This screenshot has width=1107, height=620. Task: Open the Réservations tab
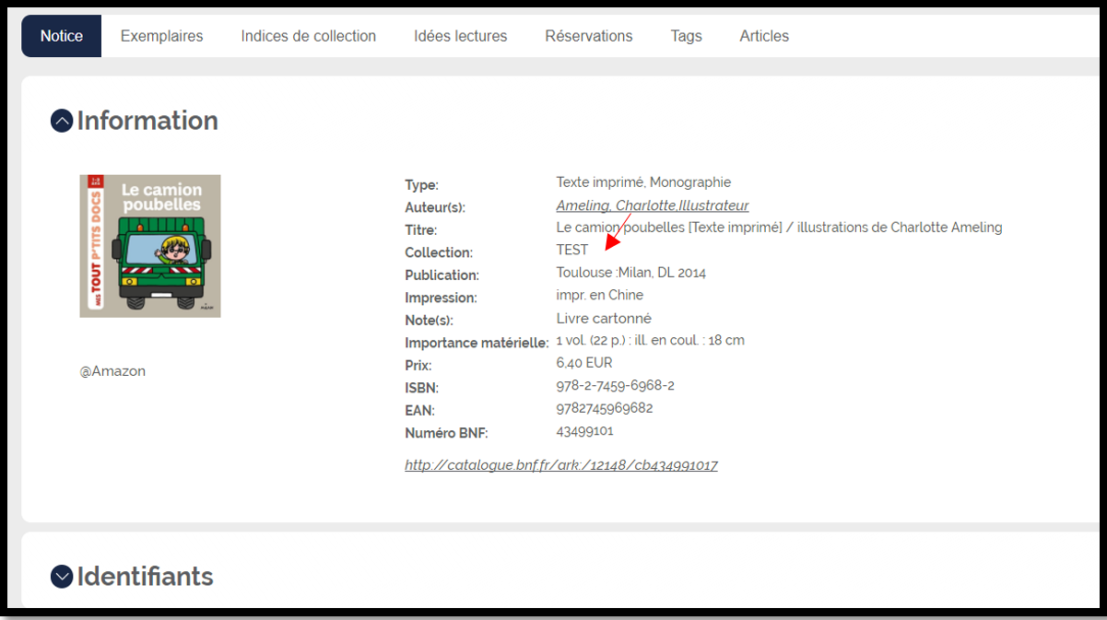tap(589, 36)
